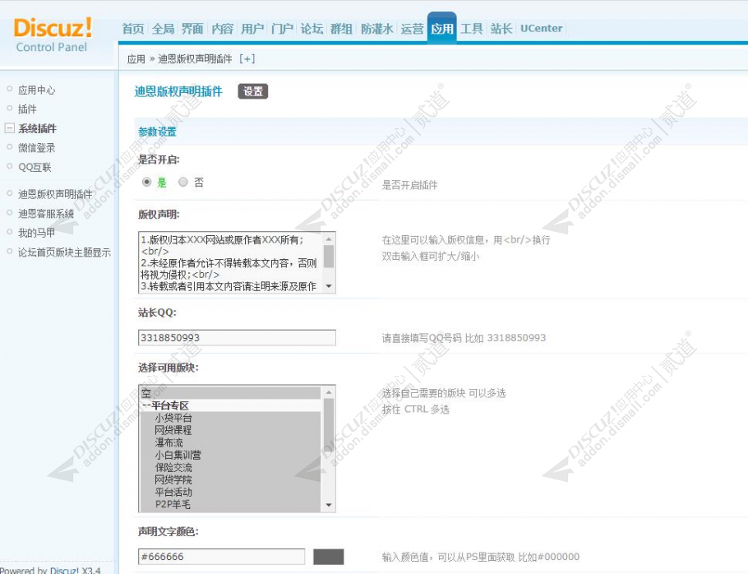Select 空 in forum list
Image resolution: width=748 pixels, height=574 pixels.
(x=230, y=393)
